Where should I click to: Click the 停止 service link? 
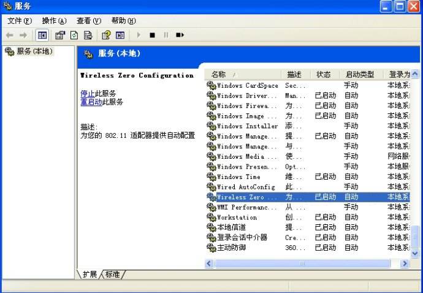(88, 94)
